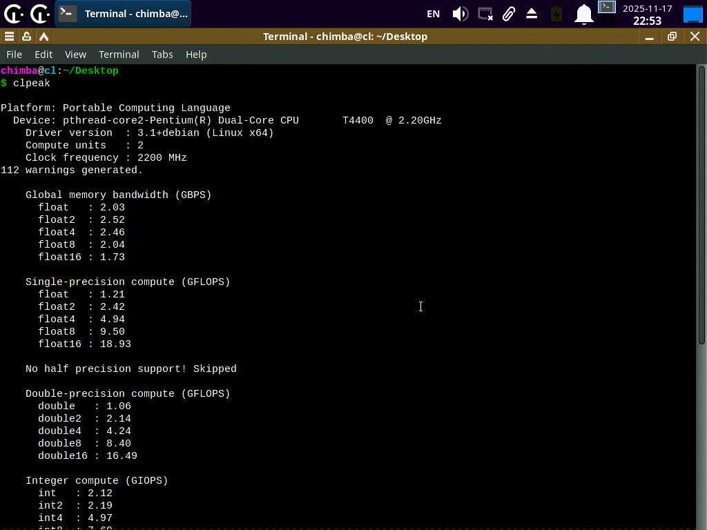Open the first CL launcher in the panel
The width and height of the screenshot is (707, 530).
[13, 14]
